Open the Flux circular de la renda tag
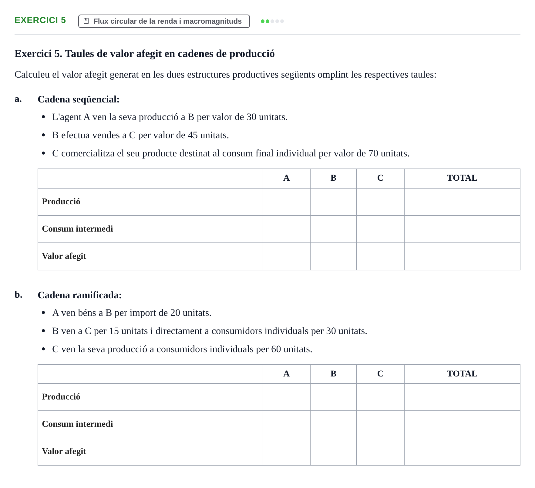Screen dimensions: 535x488 pyautogui.click(x=164, y=21)
